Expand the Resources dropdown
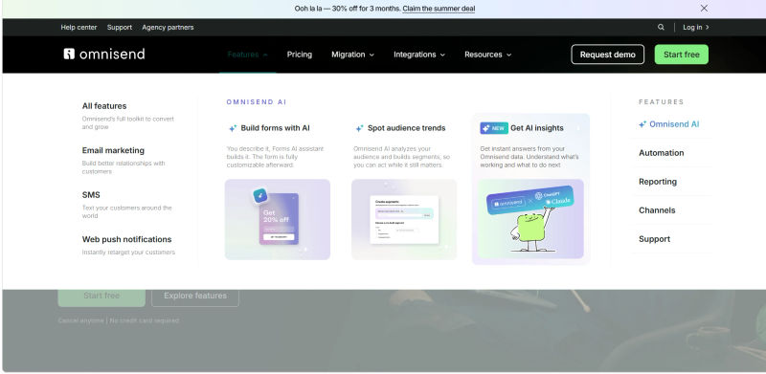This screenshot has height=374, width=766. (488, 55)
